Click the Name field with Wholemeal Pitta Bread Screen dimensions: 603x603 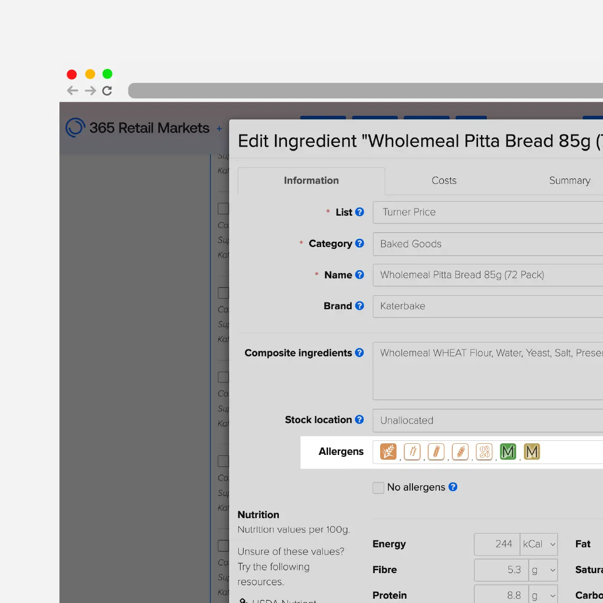click(488, 275)
